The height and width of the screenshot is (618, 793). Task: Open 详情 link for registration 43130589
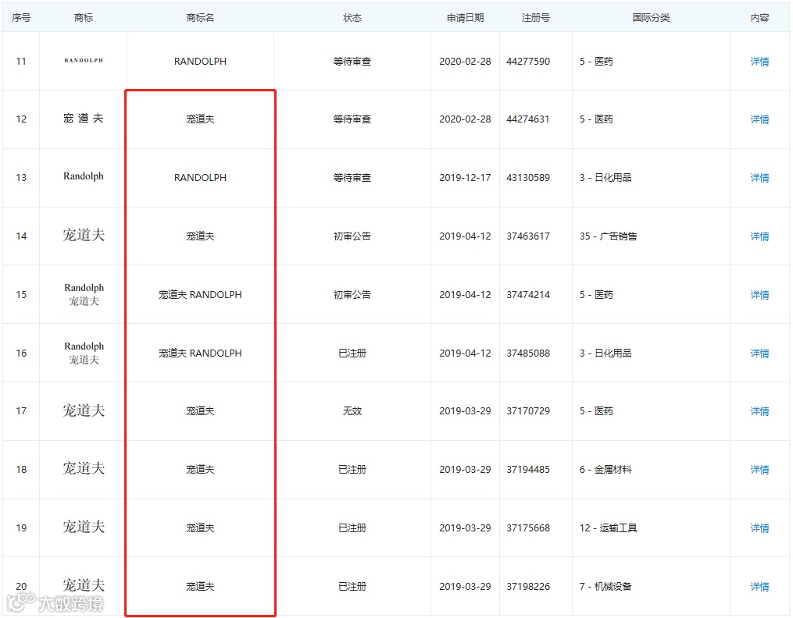click(759, 178)
